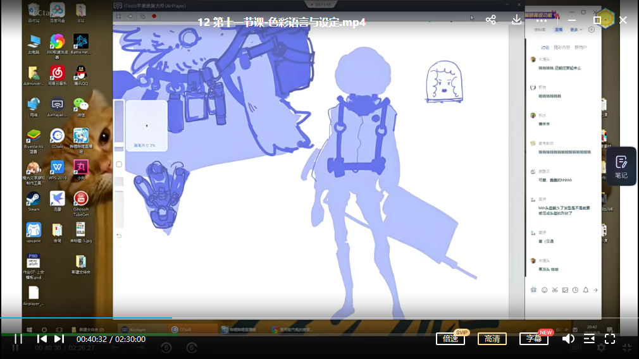This screenshot has height=359, width=639.
Task: Select Airplayer taskbar item
Action: [x=142, y=330]
